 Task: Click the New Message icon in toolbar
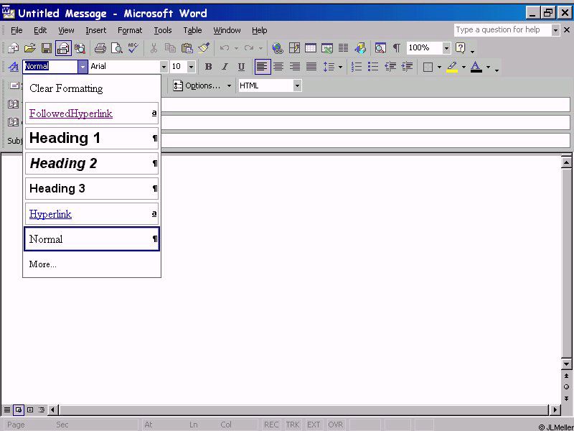(x=14, y=48)
